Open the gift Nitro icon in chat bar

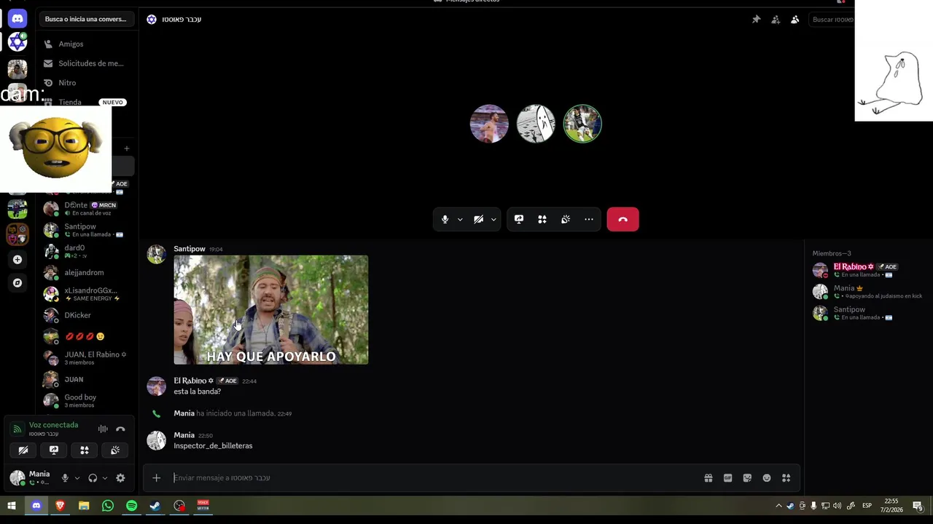coord(708,478)
